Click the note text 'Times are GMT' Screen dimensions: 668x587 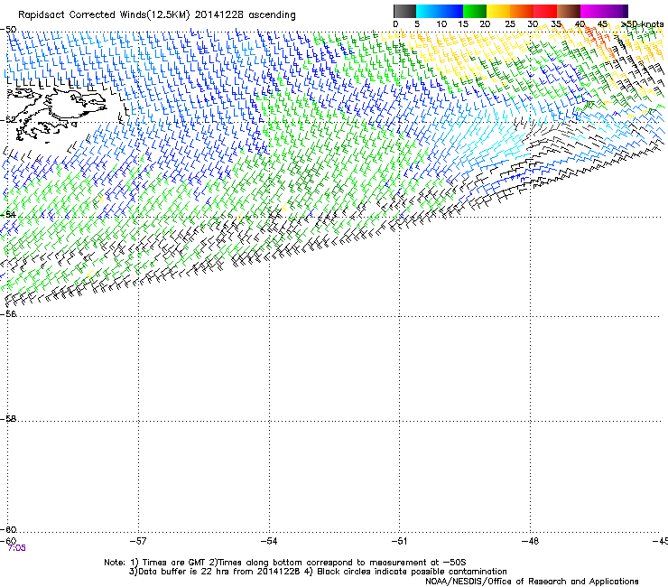[x=174, y=563]
